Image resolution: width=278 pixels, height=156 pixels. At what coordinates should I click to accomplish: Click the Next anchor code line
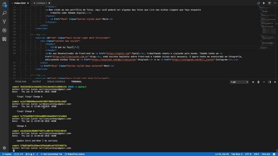tap(77, 66)
